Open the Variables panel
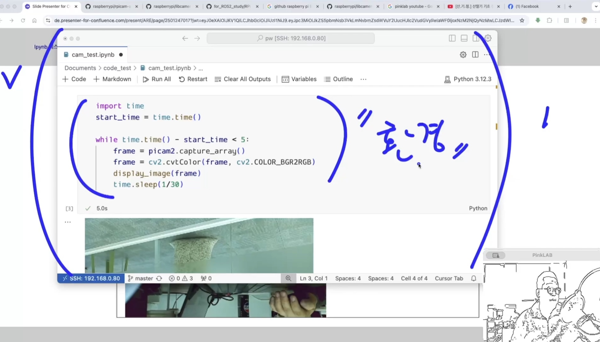600x342 pixels. tap(299, 79)
